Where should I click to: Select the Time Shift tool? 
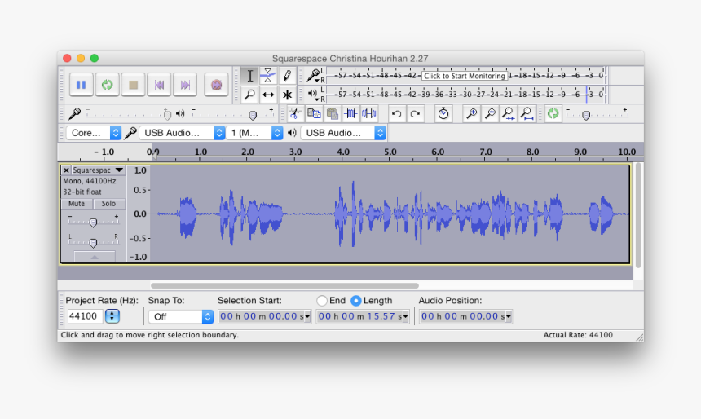click(x=268, y=95)
